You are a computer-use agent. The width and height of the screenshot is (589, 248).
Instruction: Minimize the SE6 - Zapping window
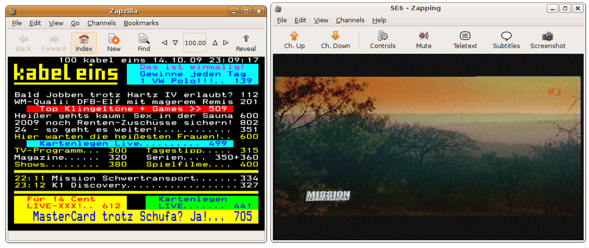tap(552, 8)
